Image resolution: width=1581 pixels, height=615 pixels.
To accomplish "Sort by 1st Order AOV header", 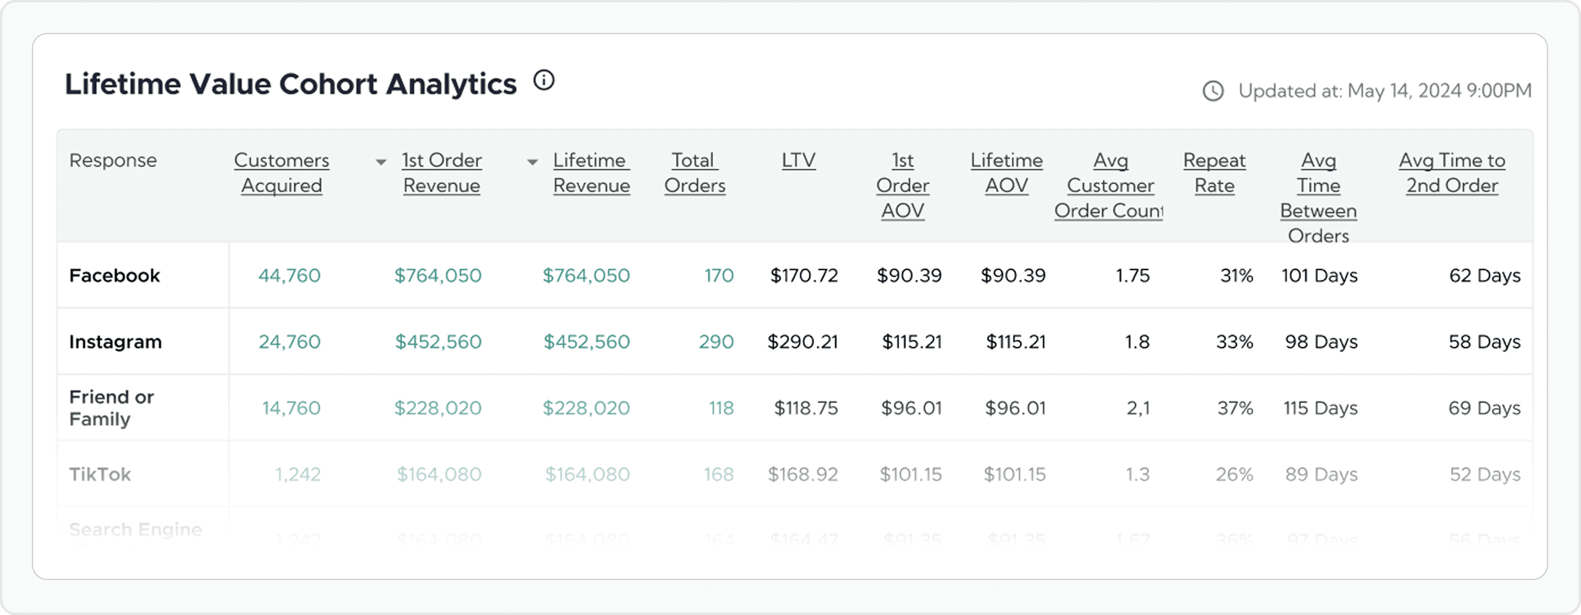I will (903, 185).
